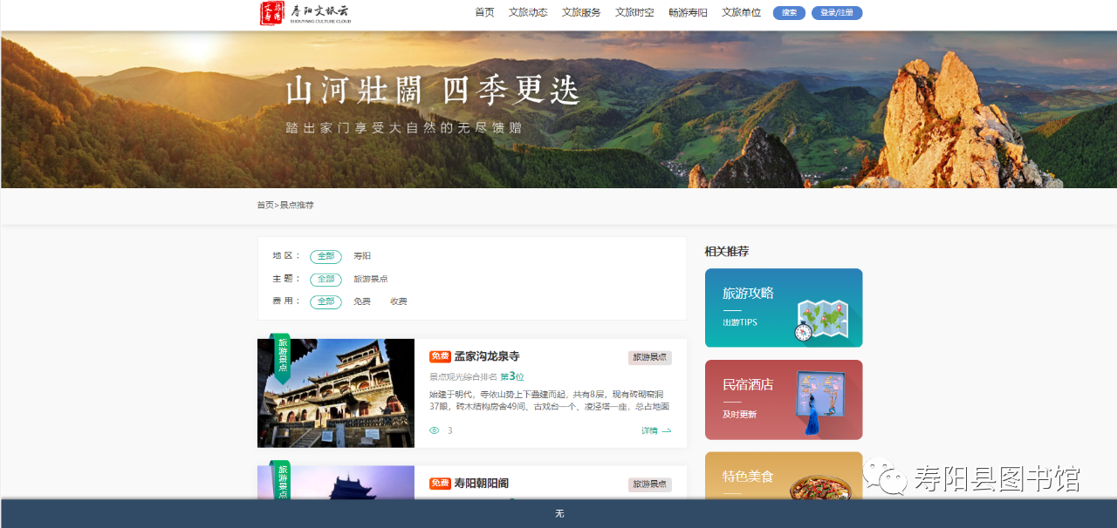The image size is (1117, 528).
Task: Filter region by 寿阳
Action: (362, 256)
